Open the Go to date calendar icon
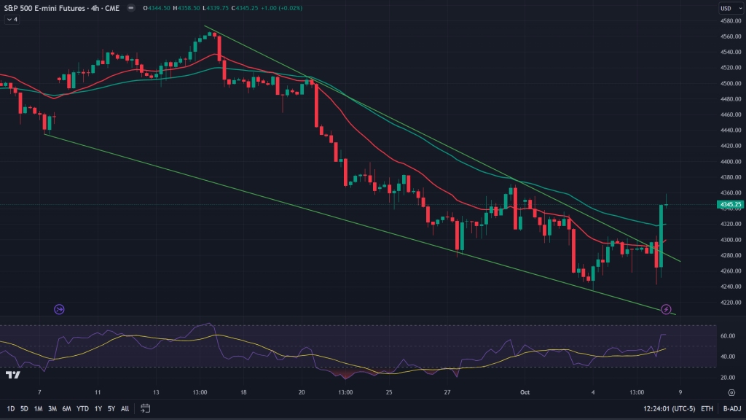 coord(146,408)
